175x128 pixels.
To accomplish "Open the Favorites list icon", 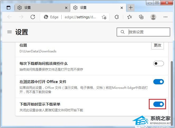I will [130, 17].
